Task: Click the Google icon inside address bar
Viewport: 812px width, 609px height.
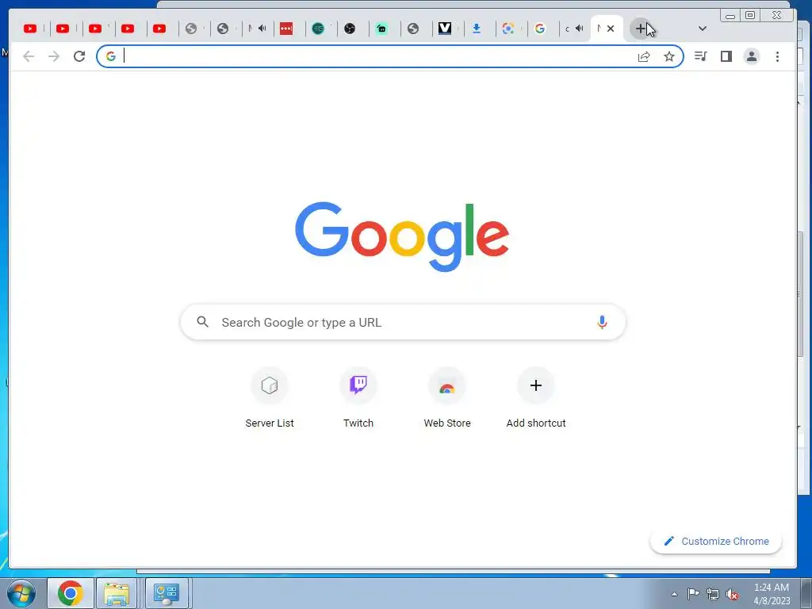Action: [x=111, y=56]
